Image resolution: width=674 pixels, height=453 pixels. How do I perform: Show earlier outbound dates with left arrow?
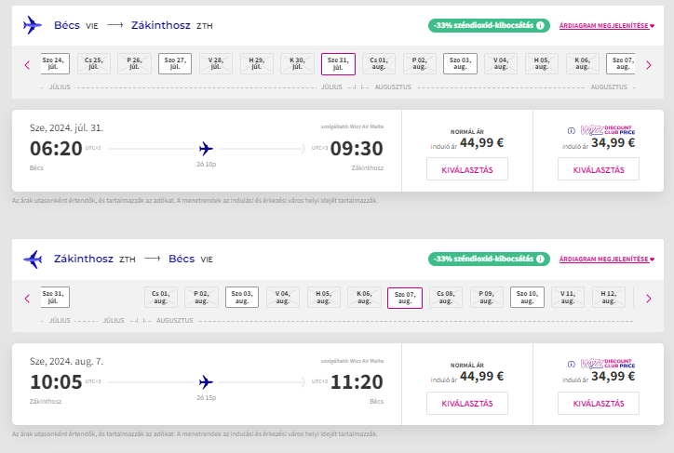[x=27, y=65]
